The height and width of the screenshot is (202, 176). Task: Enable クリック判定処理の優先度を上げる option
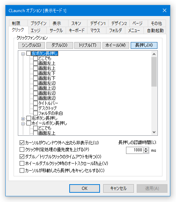tap(22, 150)
